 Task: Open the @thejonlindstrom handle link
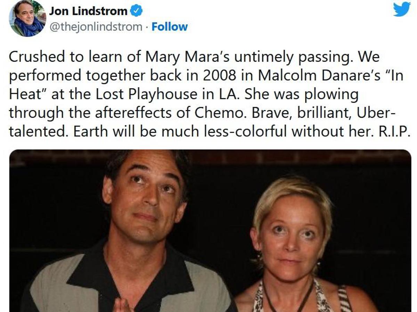(x=96, y=27)
